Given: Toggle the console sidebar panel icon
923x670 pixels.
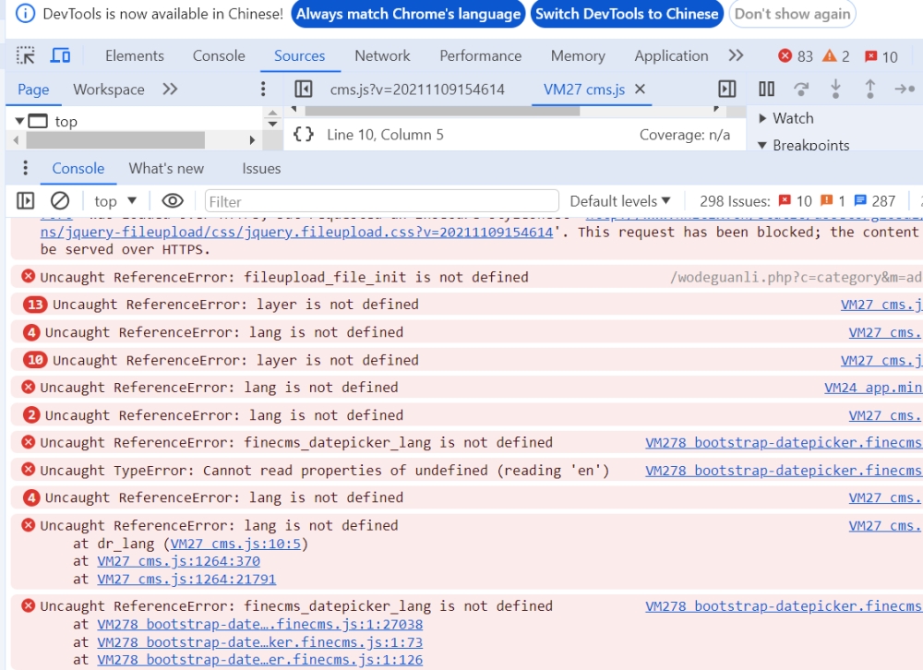Looking at the screenshot, I should pyautogui.click(x=26, y=201).
